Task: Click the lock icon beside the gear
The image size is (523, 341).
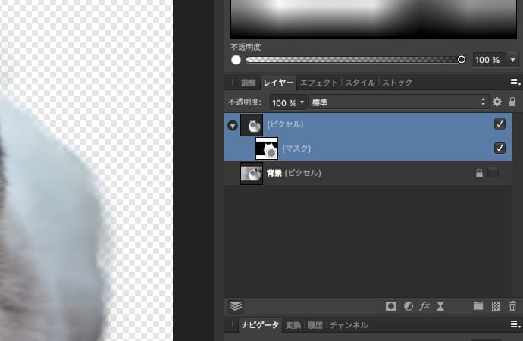Action: click(512, 102)
